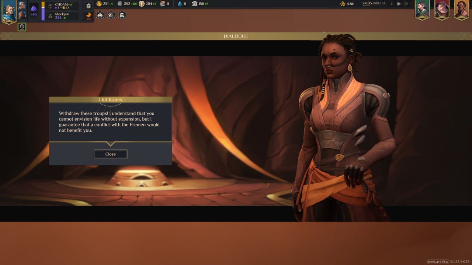The height and width of the screenshot is (265, 472).
Task: Select the Manpower resource icon
Action: point(141,4)
